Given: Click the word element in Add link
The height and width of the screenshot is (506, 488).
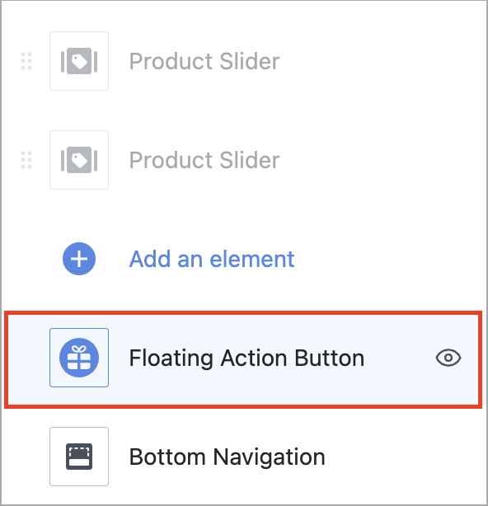Looking at the screenshot, I should click(252, 259).
